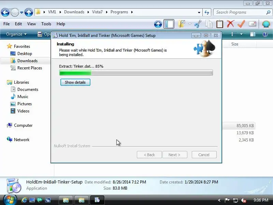Open the Videos library
Screen dimensions: 273x205
pyautogui.click(x=23, y=111)
